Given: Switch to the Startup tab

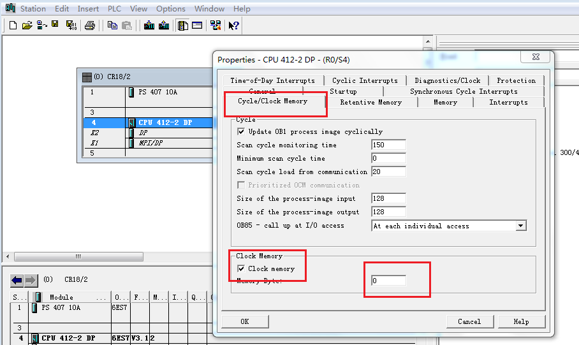Looking at the screenshot, I should click(x=343, y=91).
